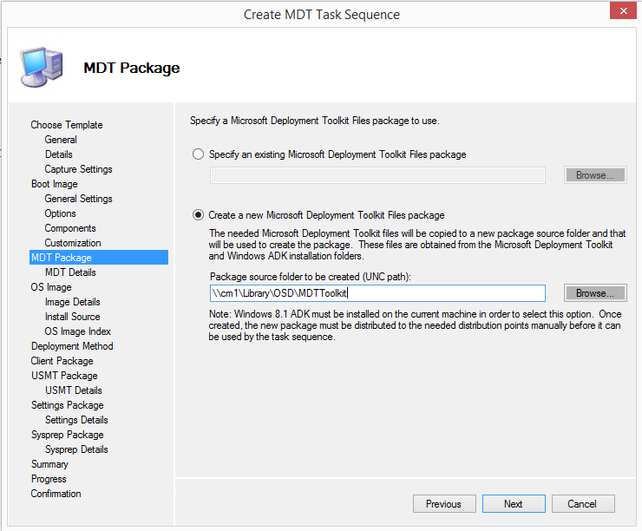Go to OS Image step
Viewport: 642px width, 531px height.
tap(51, 287)
